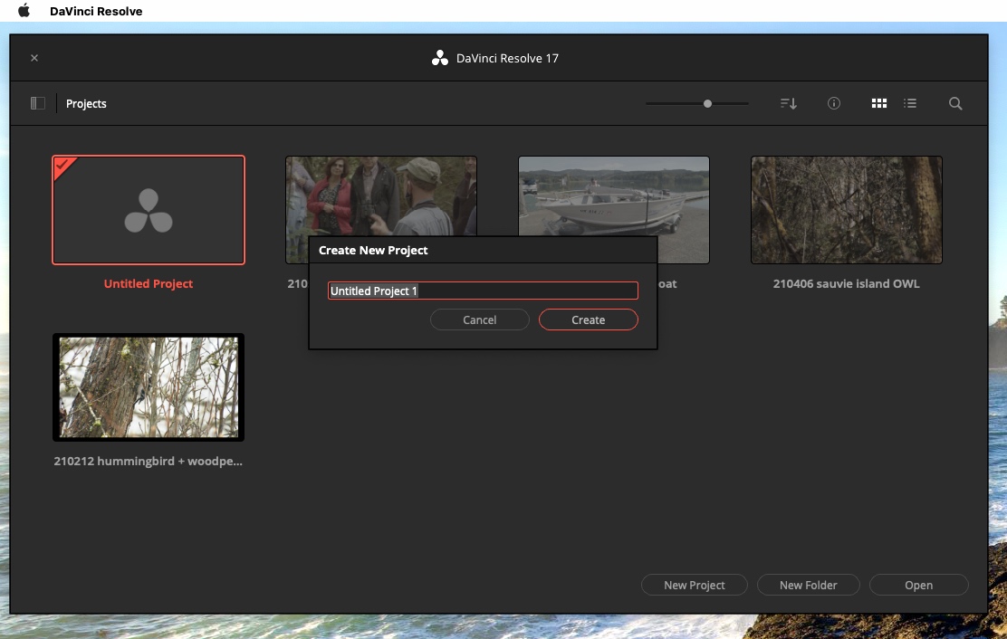The image size is (1007, 639).
Task: Click the "Untitled Project" label text
Action: pos(149,283)
